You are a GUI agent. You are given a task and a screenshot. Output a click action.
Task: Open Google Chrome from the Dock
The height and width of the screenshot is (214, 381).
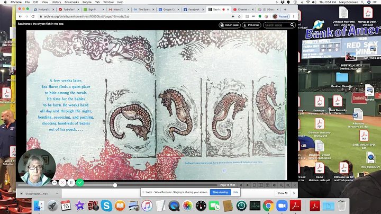pos(268,206)
